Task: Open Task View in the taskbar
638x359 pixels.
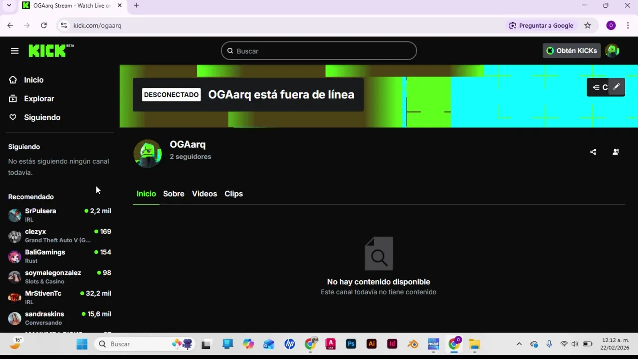Action: tap(206, 344)
